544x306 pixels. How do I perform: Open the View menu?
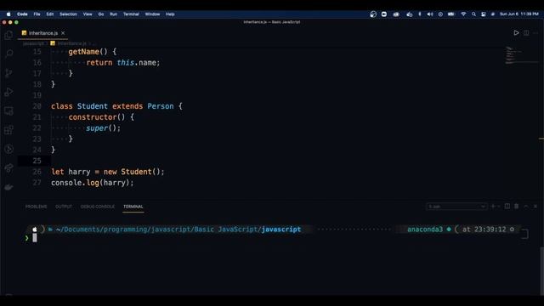[88, 14]
